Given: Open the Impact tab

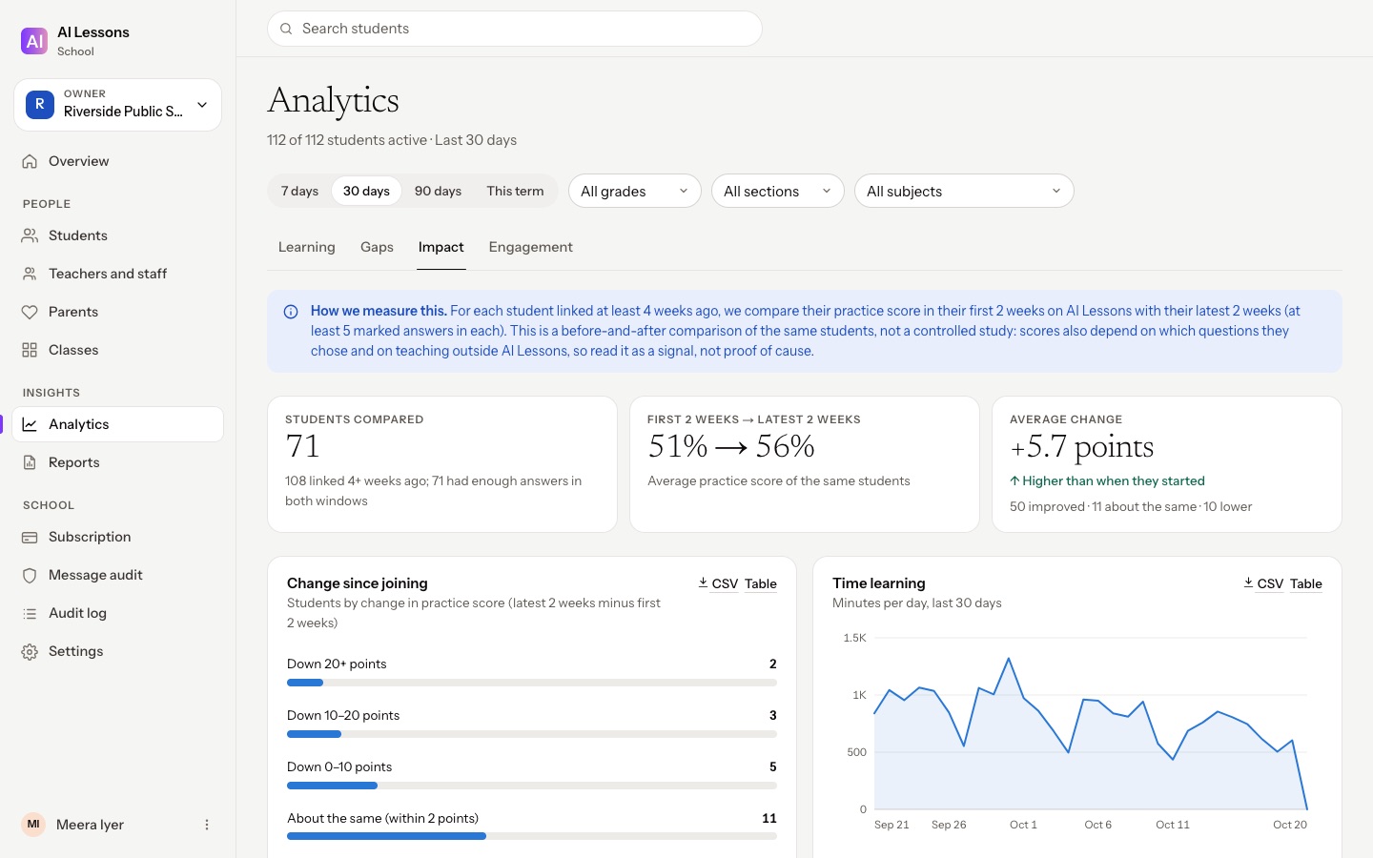Looking at the screenshot, I should pyautogui.click(x=441, y=247).
